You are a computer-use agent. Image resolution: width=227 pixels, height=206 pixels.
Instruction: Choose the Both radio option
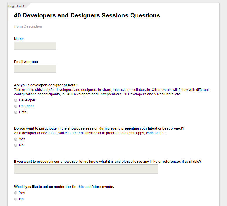(x=16, y=112)
